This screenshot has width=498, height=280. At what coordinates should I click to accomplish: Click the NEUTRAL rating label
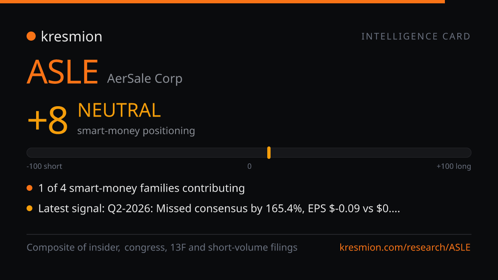(119, 110)
